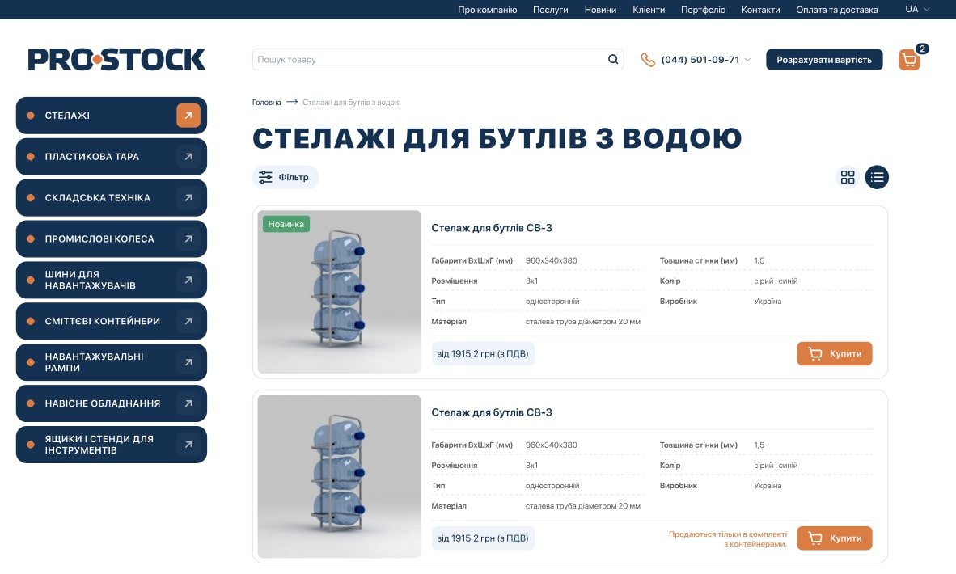956x574 pixels.
Task: Click the arrow icon beside Складська техніка
Action: pyautogui.click(x=188, y=198)
